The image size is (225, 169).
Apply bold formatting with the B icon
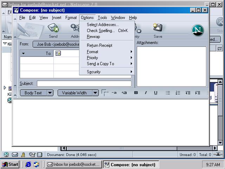click(136, 93)
